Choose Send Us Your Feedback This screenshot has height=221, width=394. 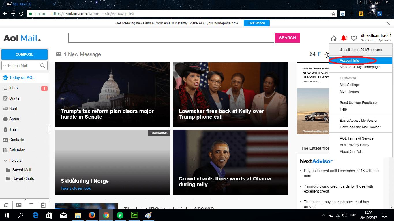[x=359, y=103]
